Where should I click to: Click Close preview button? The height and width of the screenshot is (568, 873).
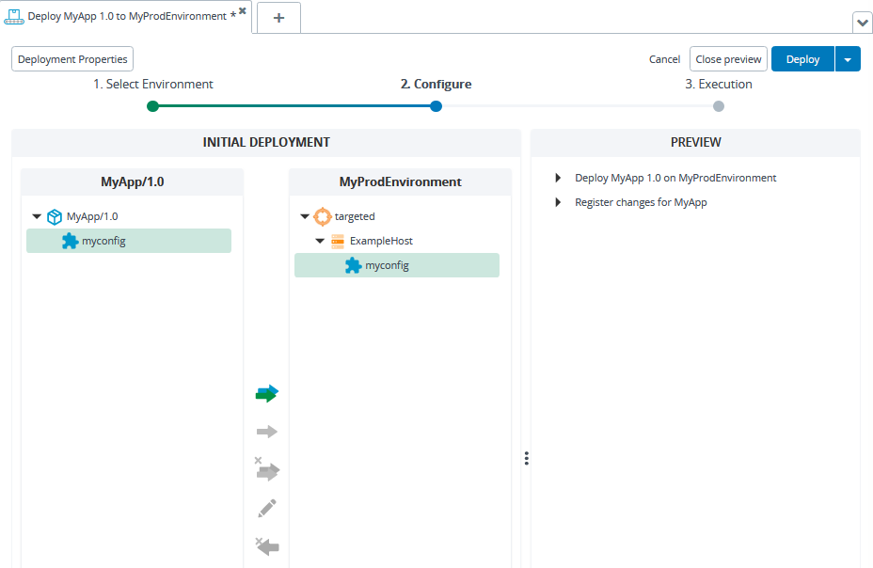728,59
